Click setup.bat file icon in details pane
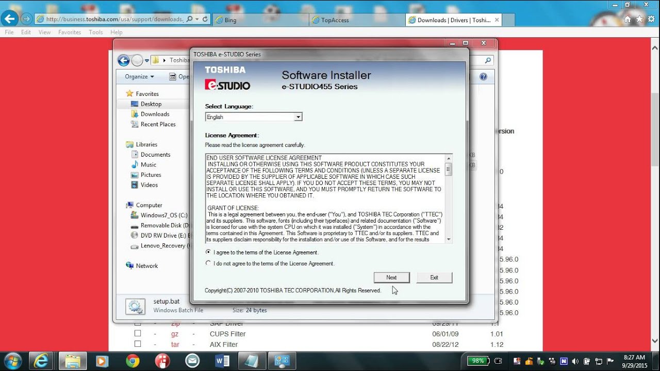 click(x=135, y=306)
